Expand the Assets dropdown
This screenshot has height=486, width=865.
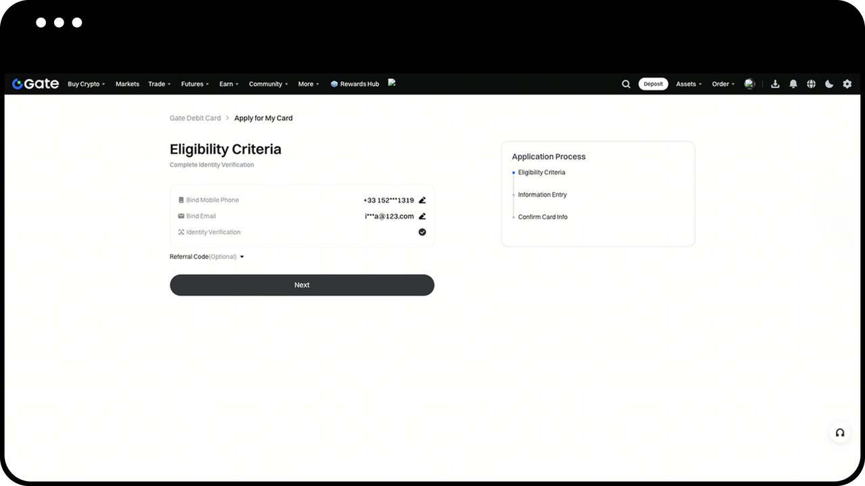(689, 84)
